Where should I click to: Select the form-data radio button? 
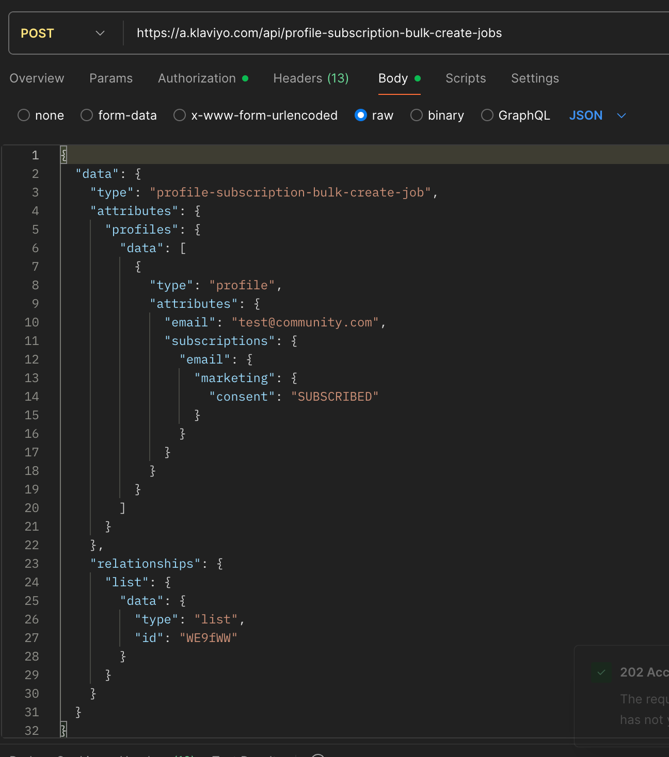pos(87,115)
